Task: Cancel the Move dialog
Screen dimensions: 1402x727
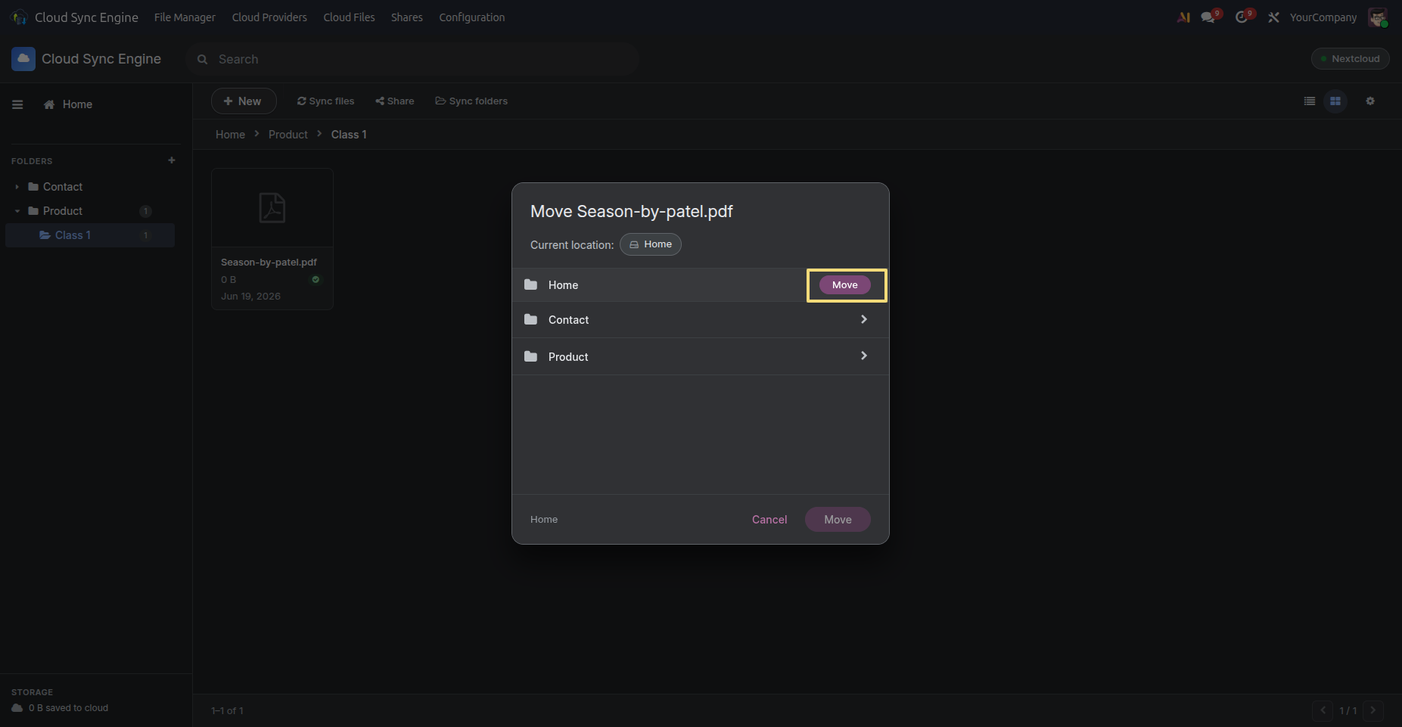Action: click(769, 520)
